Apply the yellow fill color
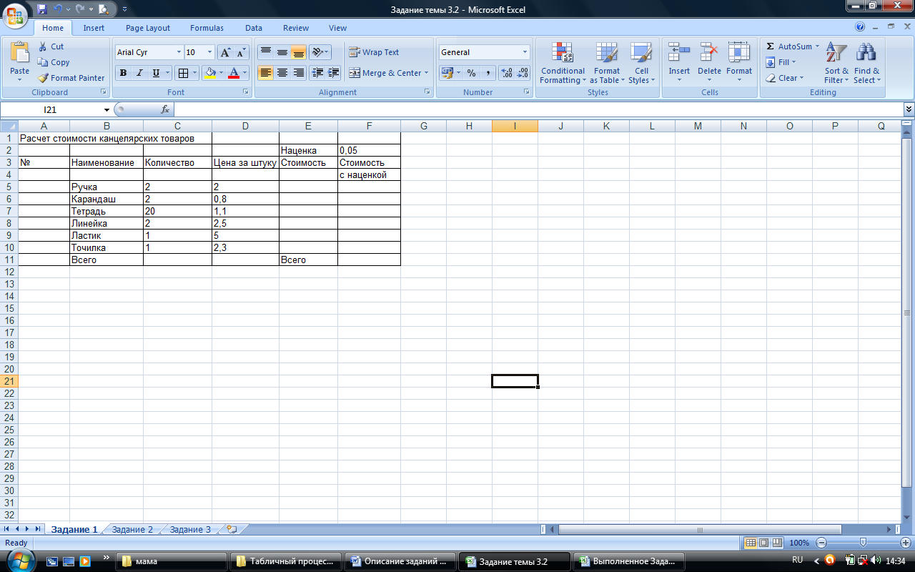 209,73
